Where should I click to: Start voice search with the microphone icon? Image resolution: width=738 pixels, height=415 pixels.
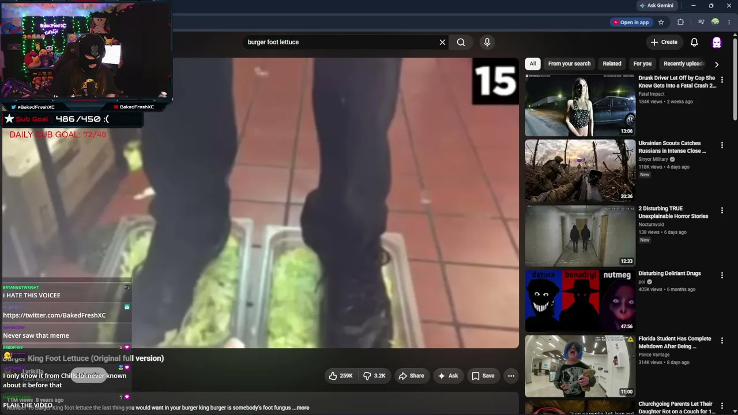point(487,42)
